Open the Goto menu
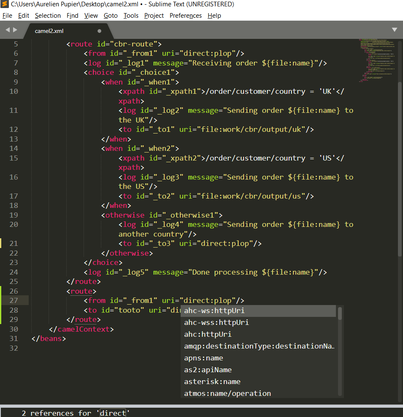 pyautogui.click(x=111, y=16)
